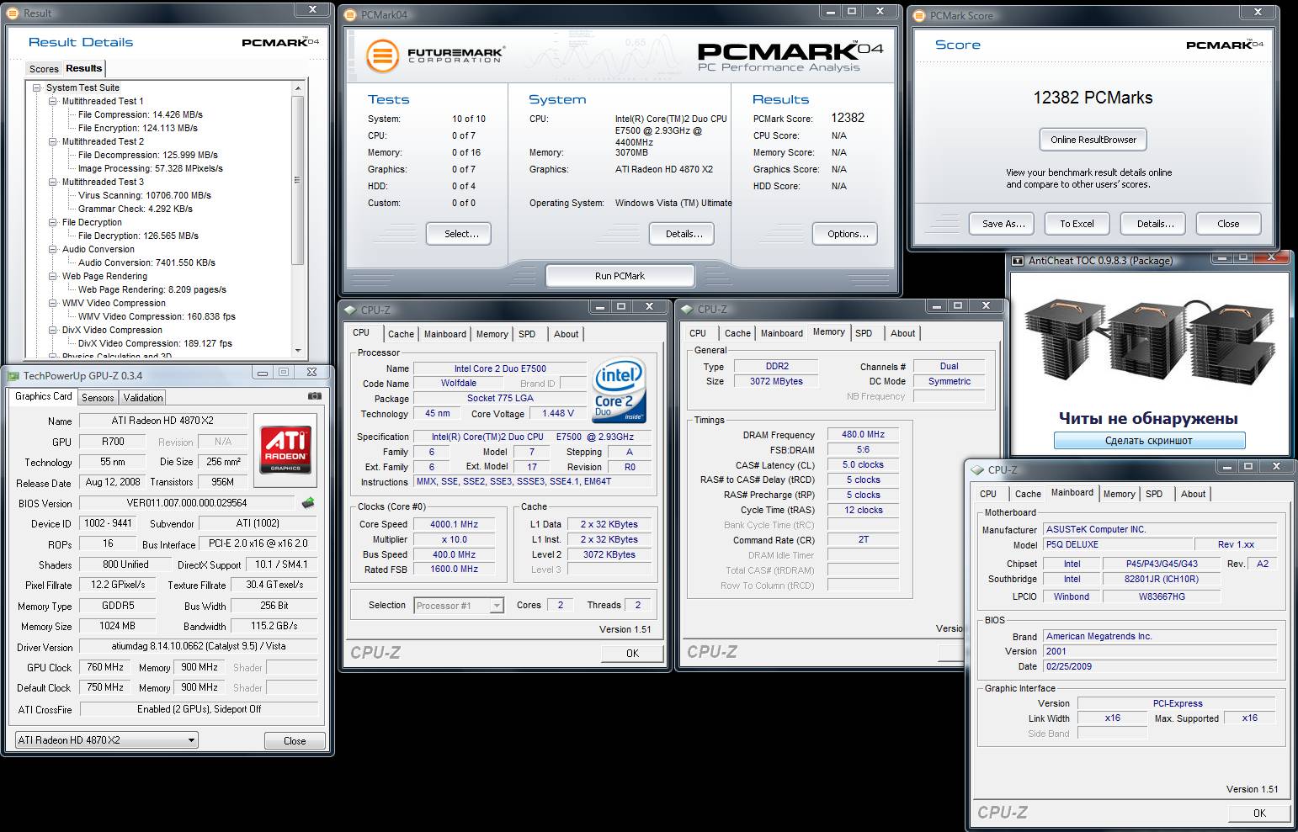1298x832 pixels.
Task: Click the Сделать скриншот button
Action: 1149,441
